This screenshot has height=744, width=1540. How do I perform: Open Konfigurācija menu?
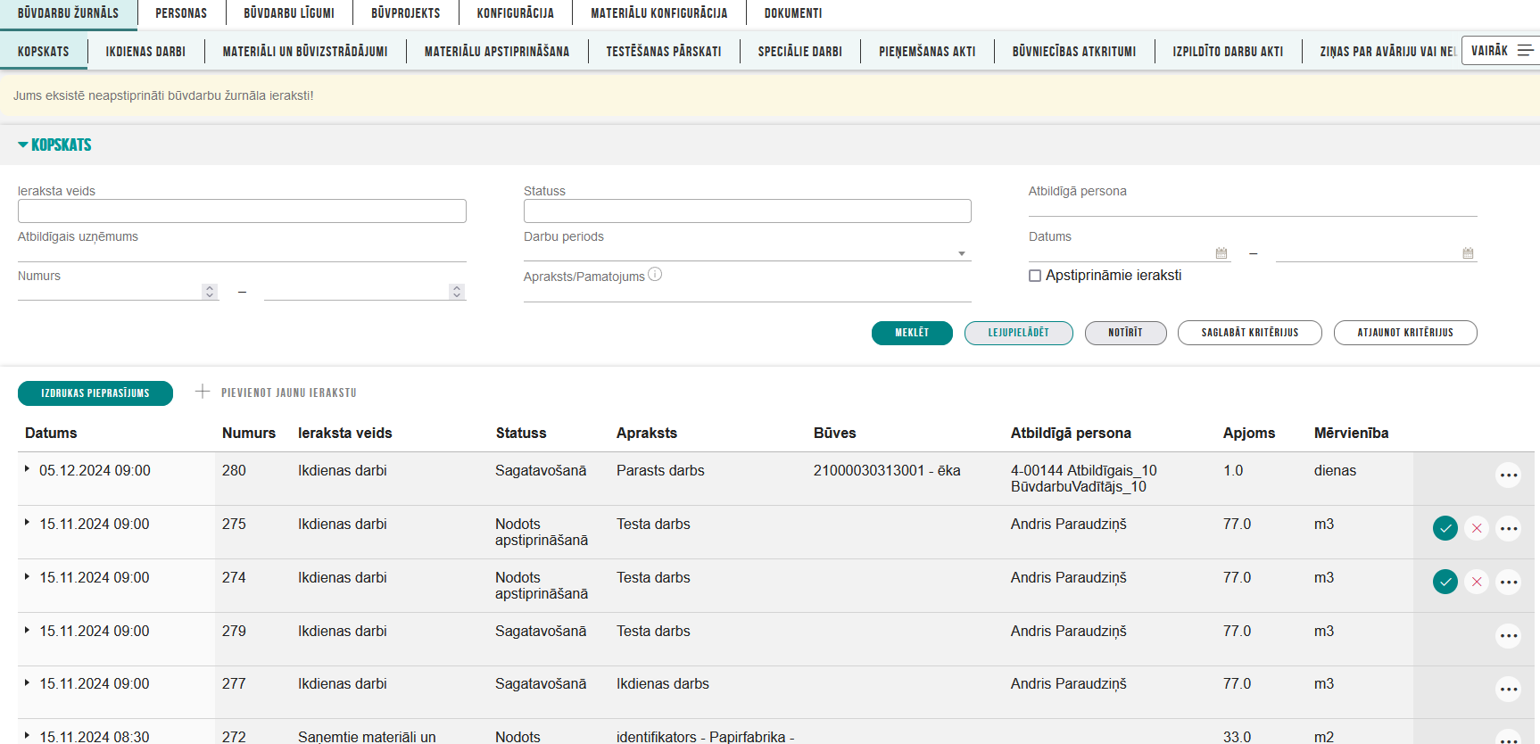pyautogui.click(x=516, y=13)
